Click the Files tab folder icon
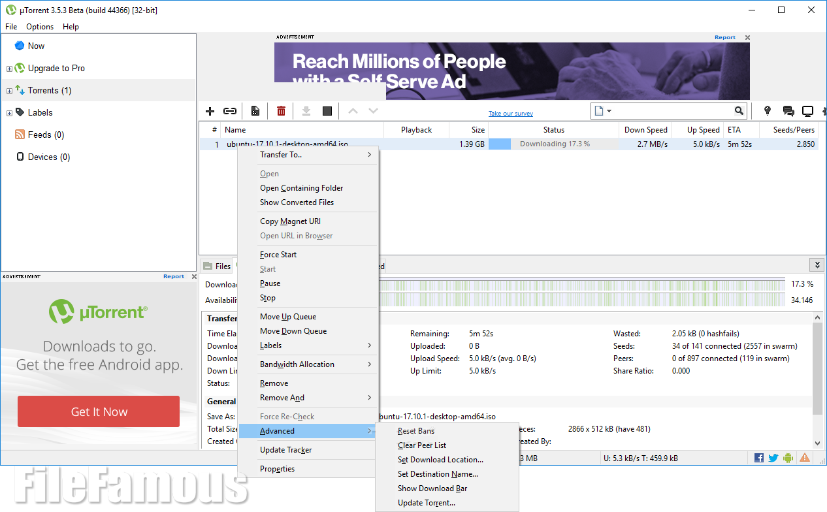The width and height of the screenshot is (827, 512). coord(208,266)
